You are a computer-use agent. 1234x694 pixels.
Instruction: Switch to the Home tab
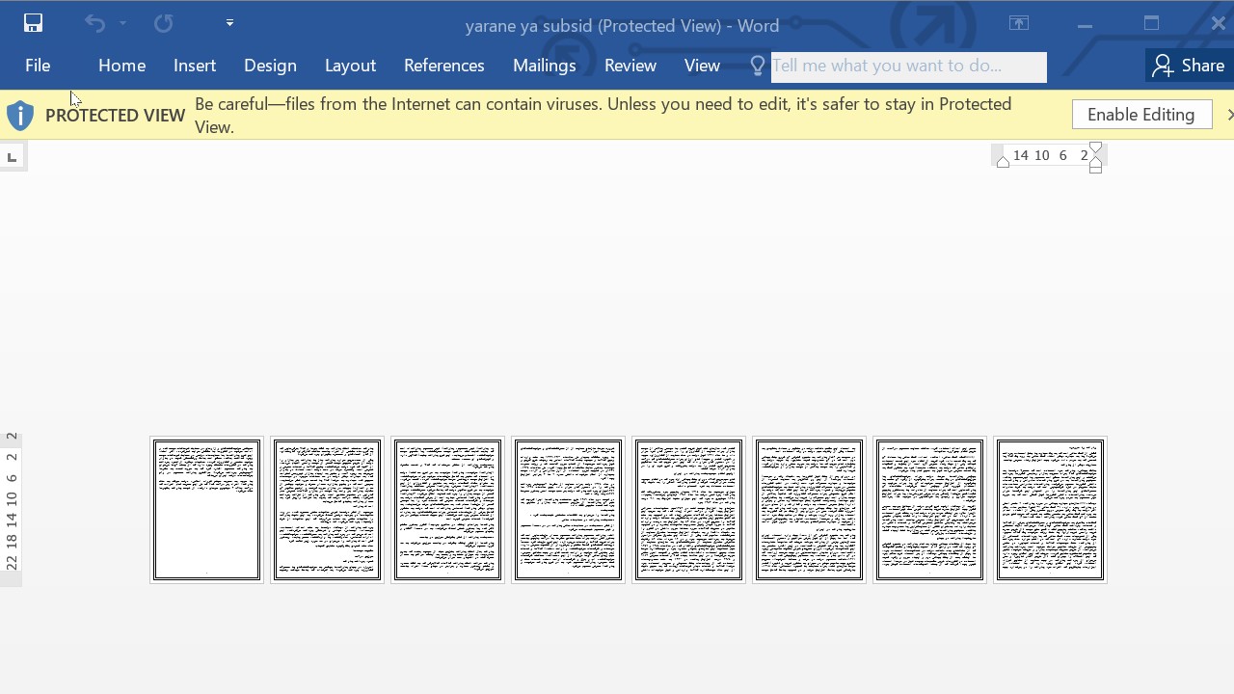121,66
